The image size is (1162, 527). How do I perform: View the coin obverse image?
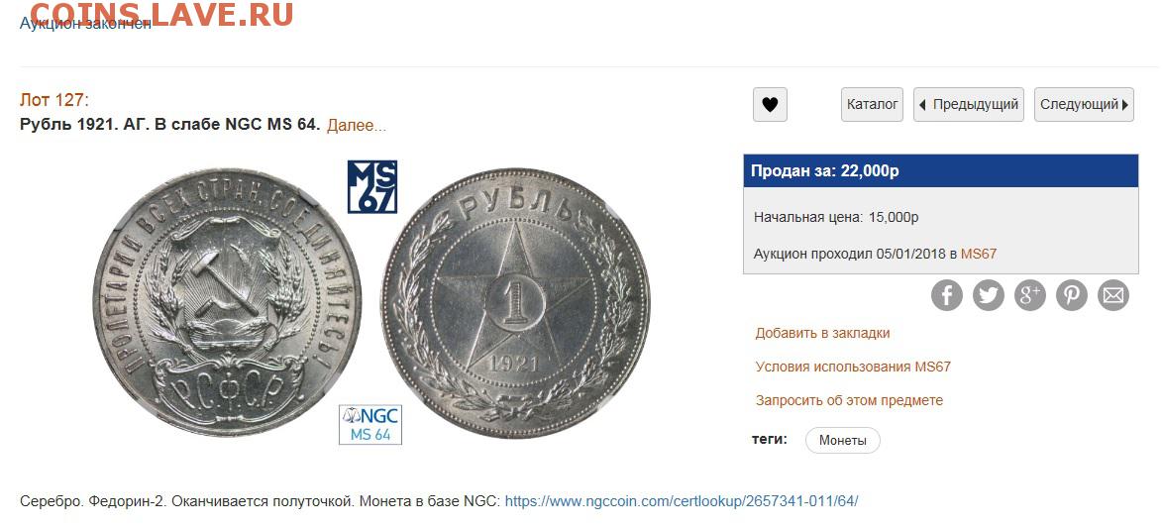(227, 302)
